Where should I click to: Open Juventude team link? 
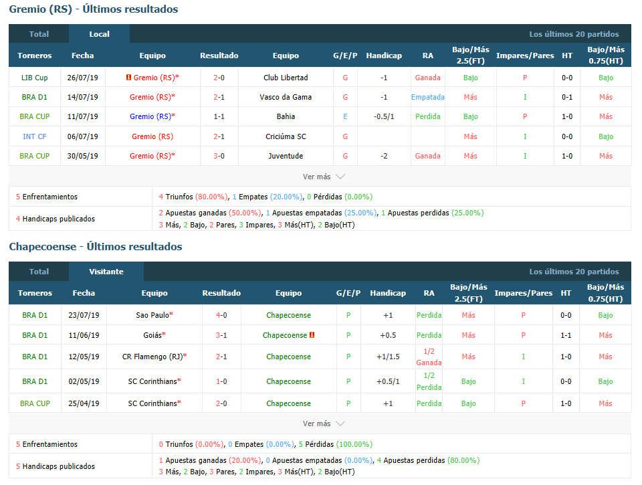click(x=286, y=156)
